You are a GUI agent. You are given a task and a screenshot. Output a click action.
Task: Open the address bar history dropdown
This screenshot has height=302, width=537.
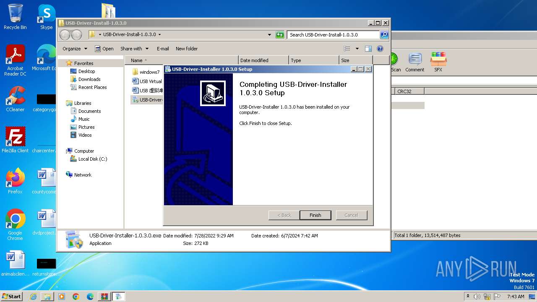[x=269, y=35]
